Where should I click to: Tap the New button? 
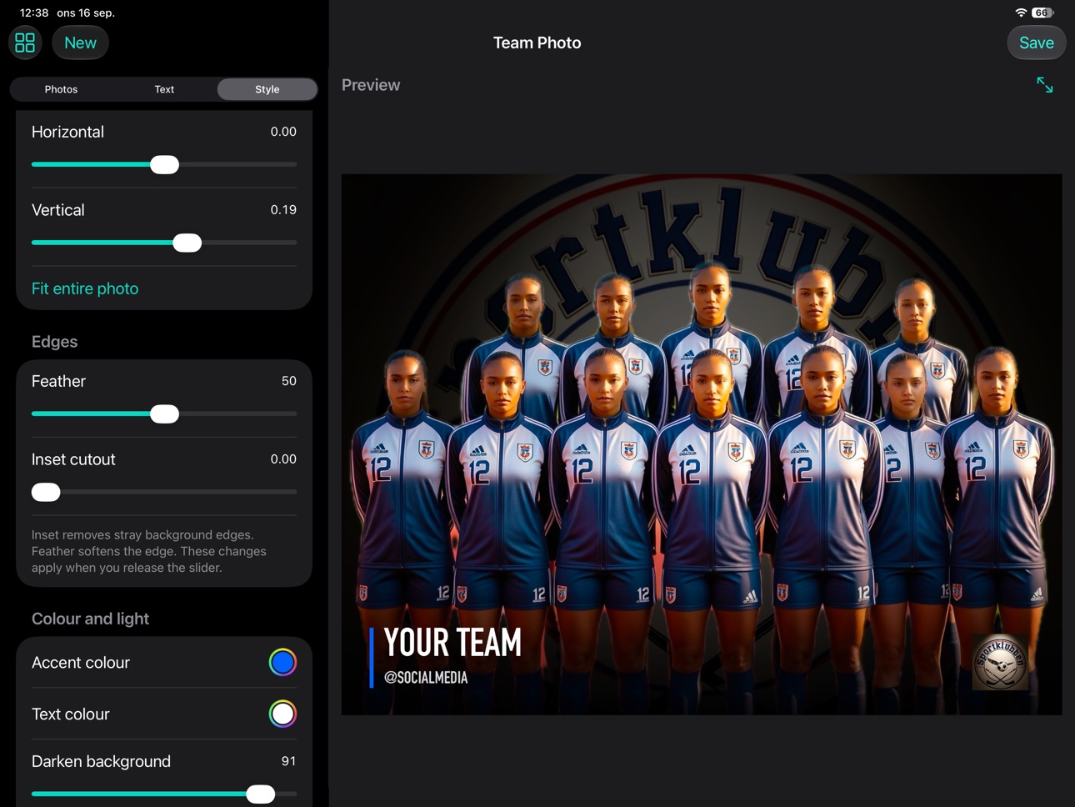click(80, 43)
